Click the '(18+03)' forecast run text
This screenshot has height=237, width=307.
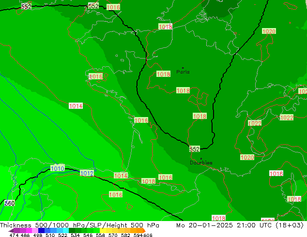point(290,225)
